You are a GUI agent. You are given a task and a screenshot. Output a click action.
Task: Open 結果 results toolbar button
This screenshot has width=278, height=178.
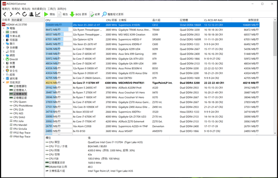point(95,14)
